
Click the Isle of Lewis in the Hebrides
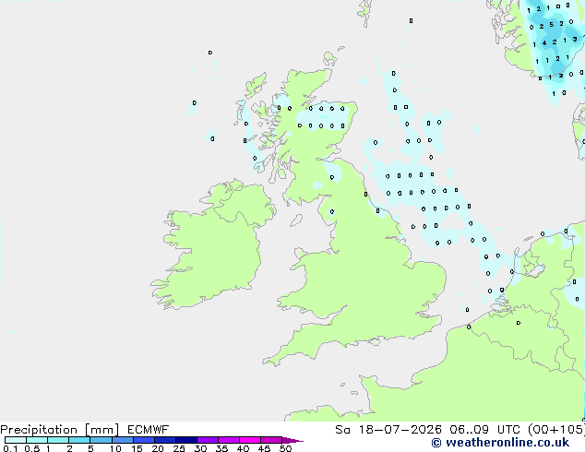[x=256, y=85]
